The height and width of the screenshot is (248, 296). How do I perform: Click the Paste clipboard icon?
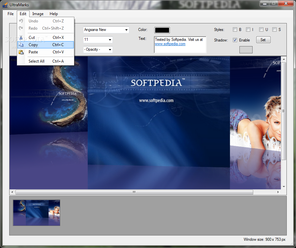(x=21, y=52)
